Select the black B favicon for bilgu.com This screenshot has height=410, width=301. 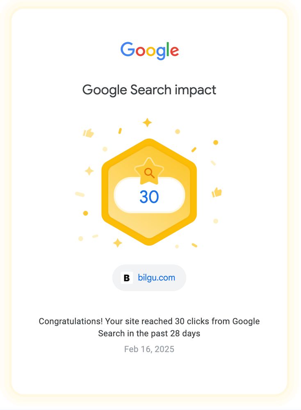coord(127,278)
